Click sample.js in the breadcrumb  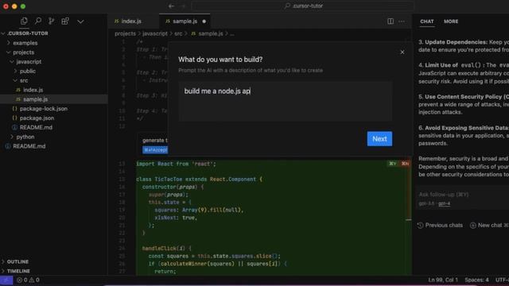click(x=210, y=33)
